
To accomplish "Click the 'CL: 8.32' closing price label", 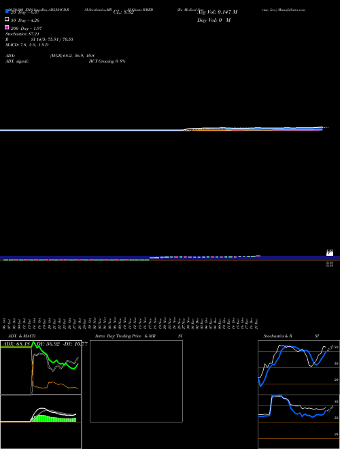I will click(123, 12).
